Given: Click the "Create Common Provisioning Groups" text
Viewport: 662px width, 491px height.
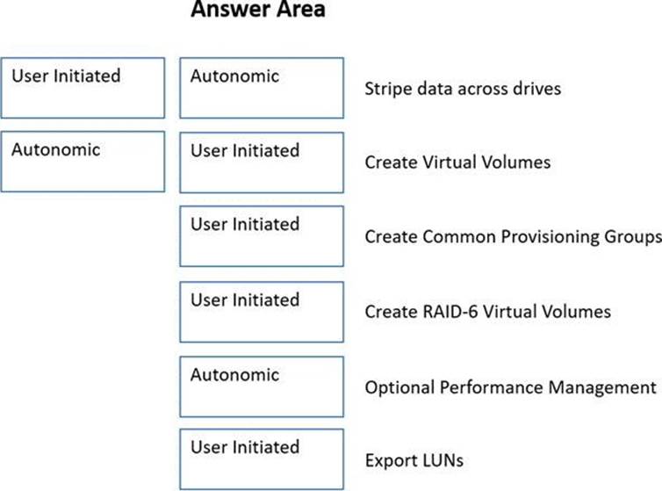Looking at the screenshot, I should point(511,237).
